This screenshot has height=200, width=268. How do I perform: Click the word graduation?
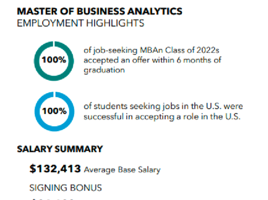pyautogui.click(x=104, y=70)
